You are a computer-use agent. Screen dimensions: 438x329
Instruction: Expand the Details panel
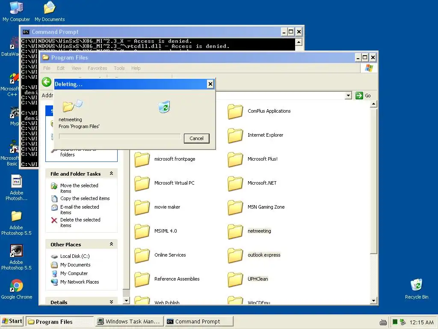[112, 302]
